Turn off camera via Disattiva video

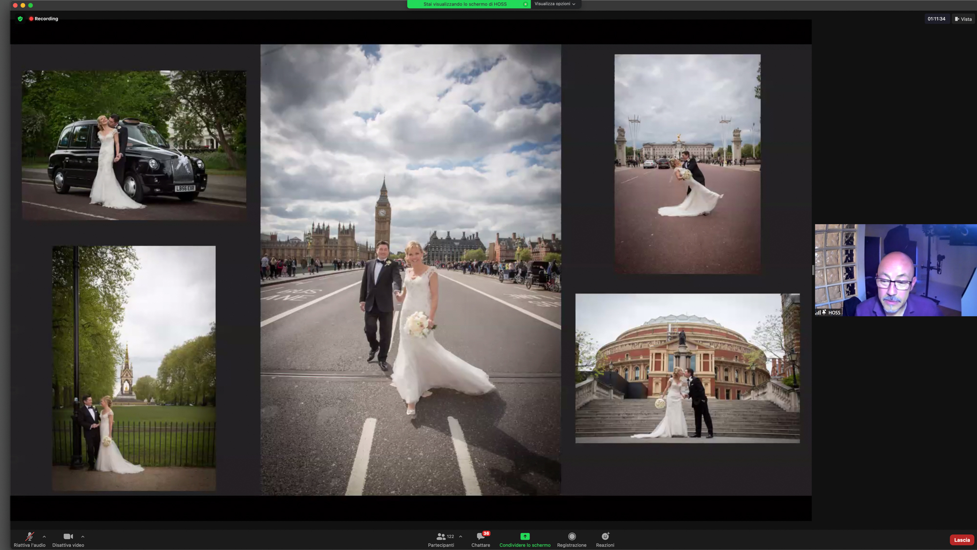68,537
